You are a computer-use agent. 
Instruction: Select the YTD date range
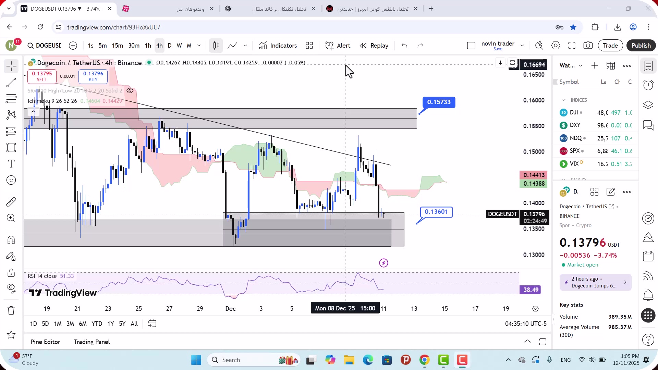click(x=97, y=324)
